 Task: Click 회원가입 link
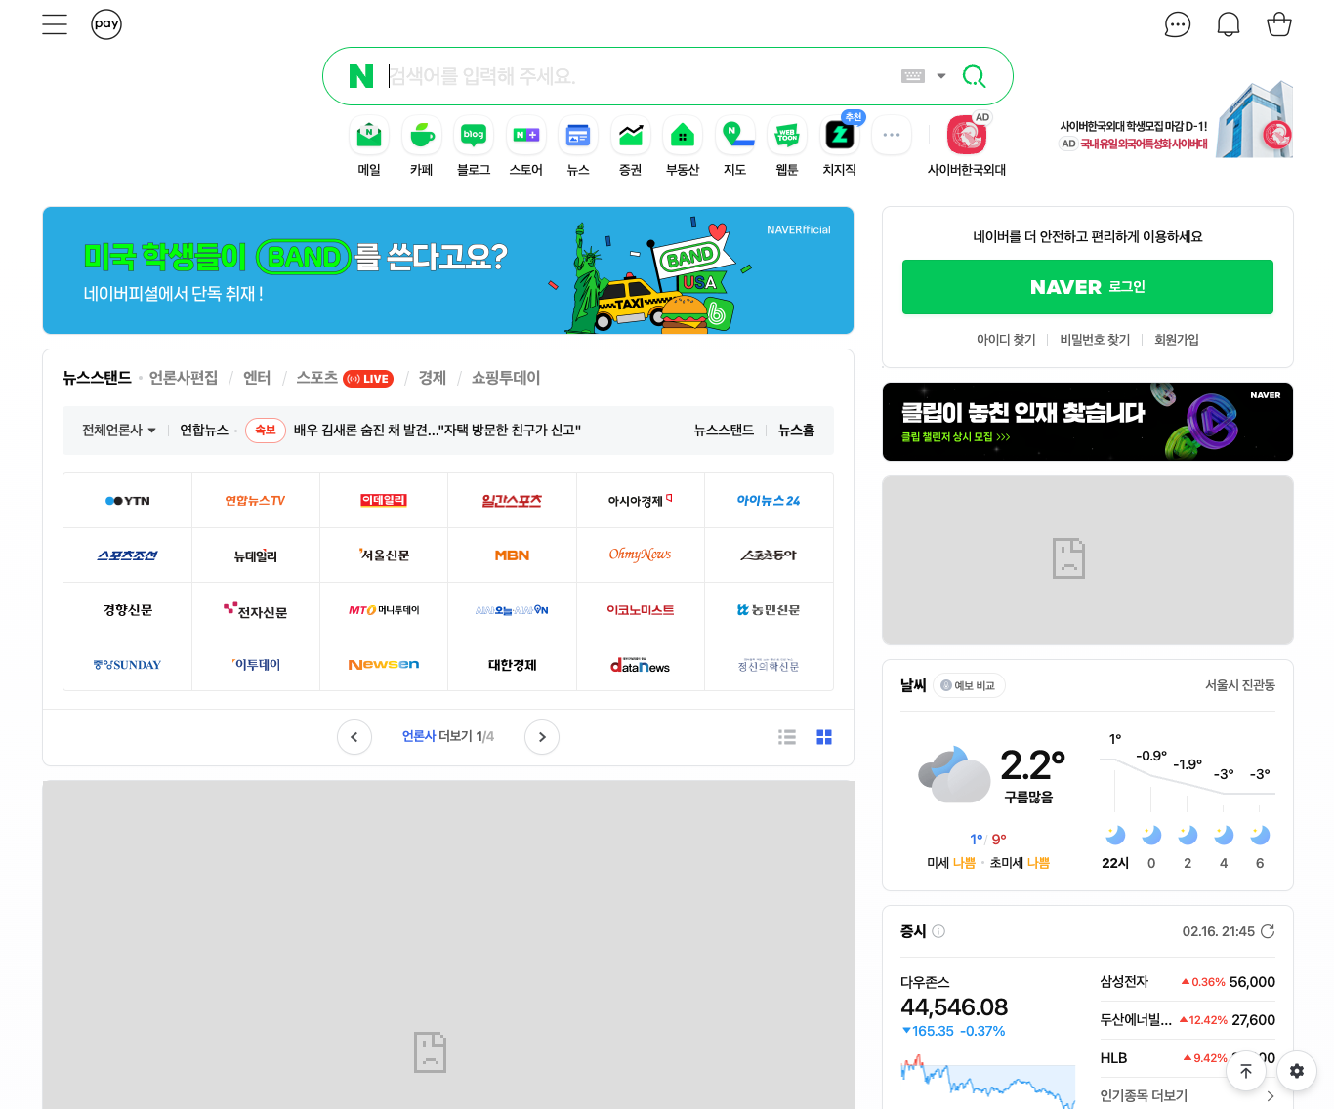(1177, 340)
